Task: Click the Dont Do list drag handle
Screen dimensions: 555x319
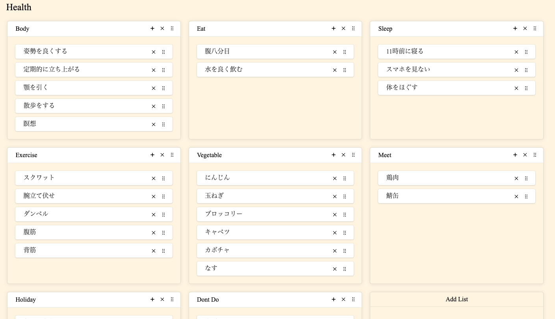Action: (x=353, y=299)
